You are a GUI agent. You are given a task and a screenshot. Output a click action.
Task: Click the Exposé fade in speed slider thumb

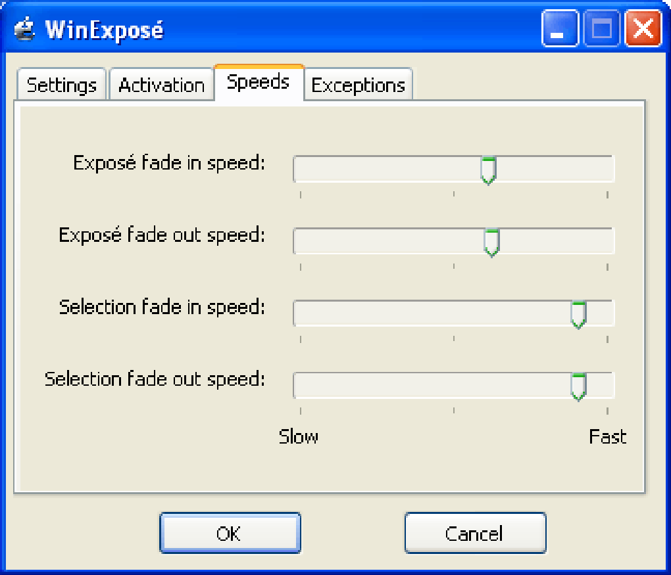487,170
